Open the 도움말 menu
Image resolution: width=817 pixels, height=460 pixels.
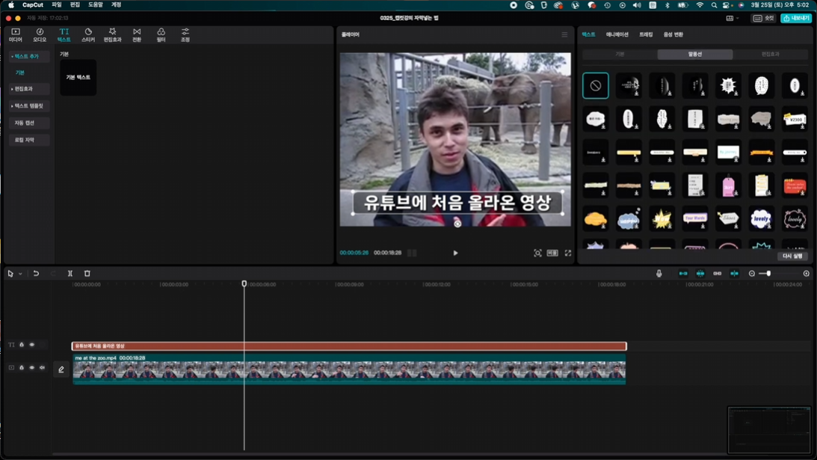[x=96, y=4]
